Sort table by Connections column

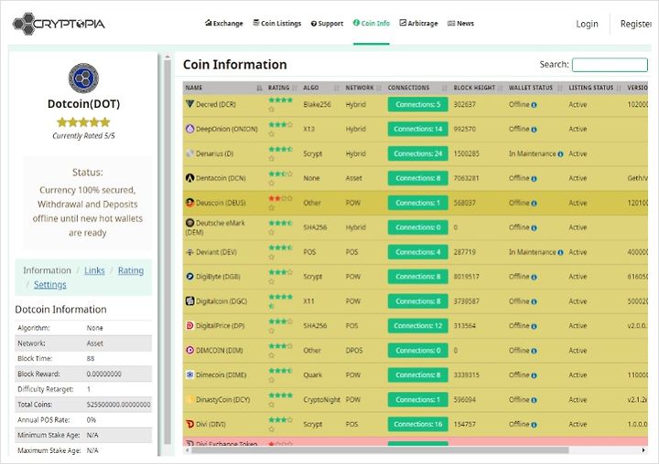tap(417, 88)
